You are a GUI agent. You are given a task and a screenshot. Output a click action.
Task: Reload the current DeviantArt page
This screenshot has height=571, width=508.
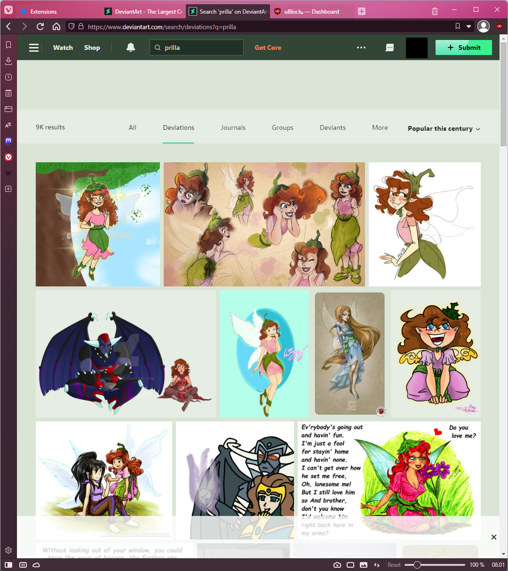[40, 27]
